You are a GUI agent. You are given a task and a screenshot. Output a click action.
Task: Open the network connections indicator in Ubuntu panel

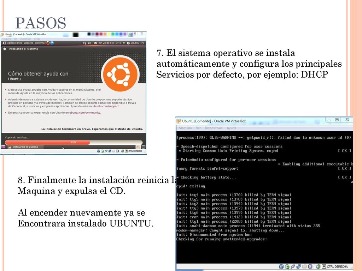click(x=84, y=43)
